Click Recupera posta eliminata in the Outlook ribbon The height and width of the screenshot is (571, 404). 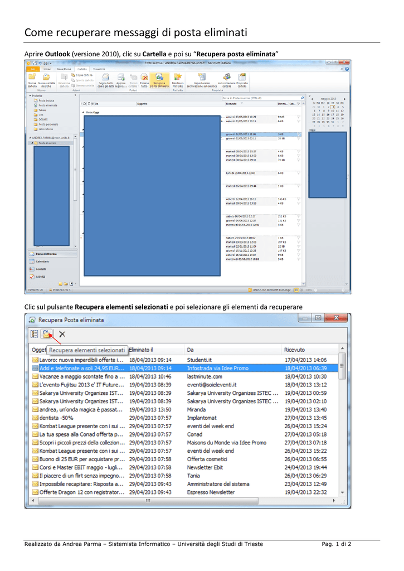(159, 80)
